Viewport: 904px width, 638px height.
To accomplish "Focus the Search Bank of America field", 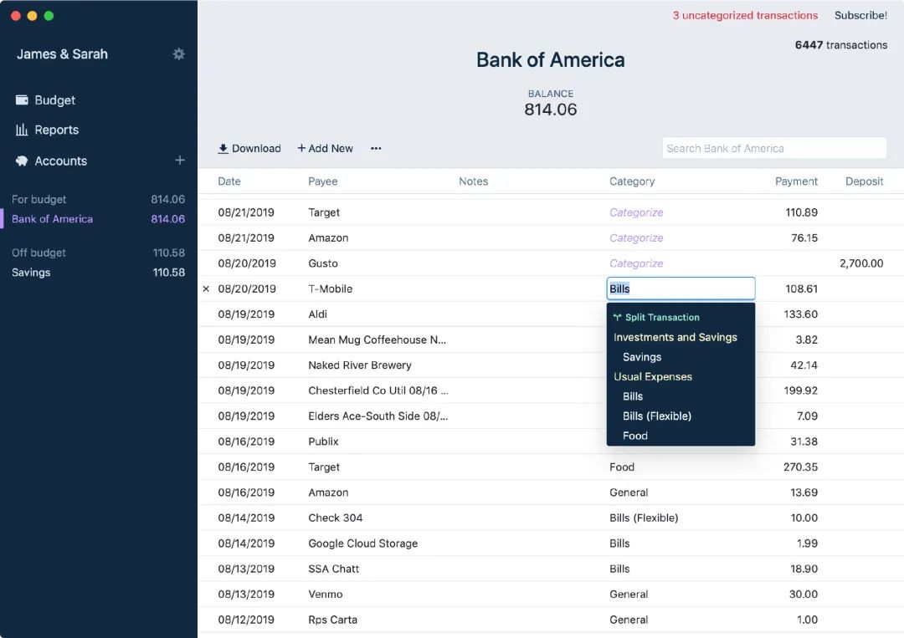I will coord(773,149).
